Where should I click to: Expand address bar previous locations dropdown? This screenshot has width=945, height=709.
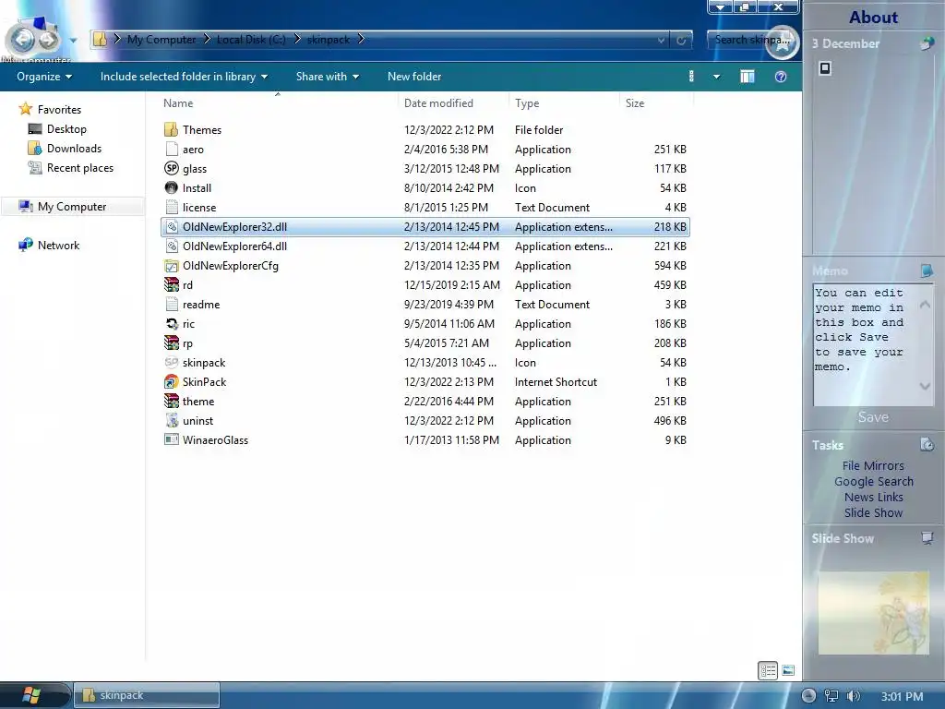coord(661,41)
